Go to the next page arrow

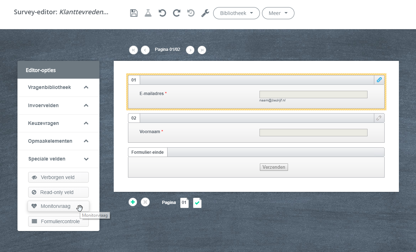tap(190, 50)
